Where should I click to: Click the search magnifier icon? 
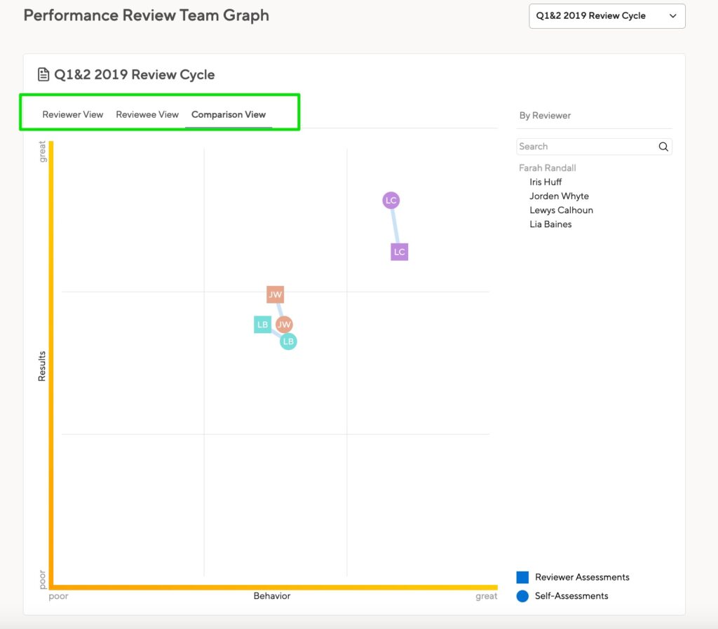tap(663, 147)
